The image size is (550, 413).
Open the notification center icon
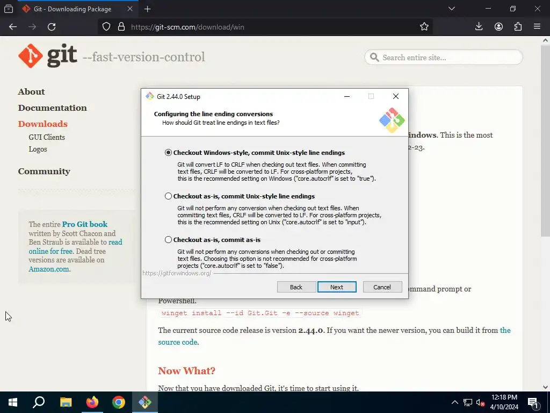(533, 402)
